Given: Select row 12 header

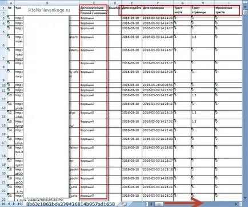Looking at the screenshot, I should pos(3,97).
